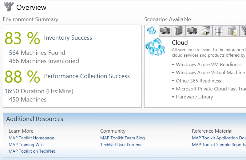Open the partially visible last scenario tab

click(x=243, y=31)
